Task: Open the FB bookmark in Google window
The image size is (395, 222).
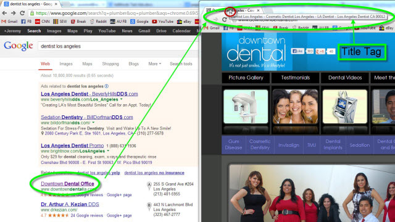Action: point(26,22)
